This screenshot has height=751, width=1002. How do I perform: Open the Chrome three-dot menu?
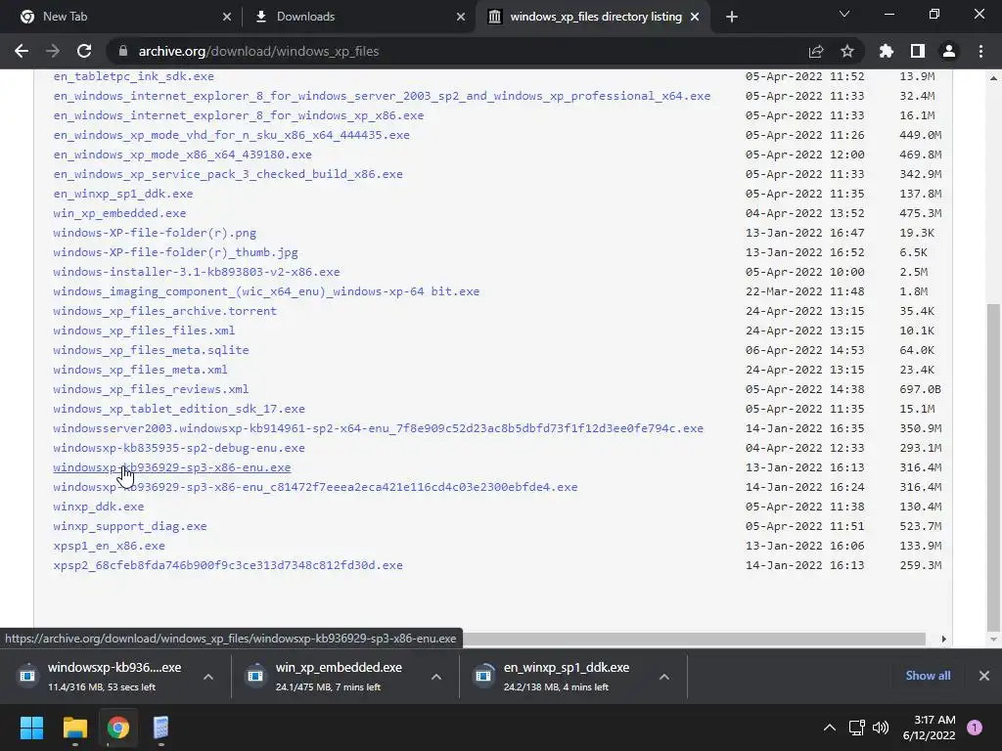[x=980, y=51]
